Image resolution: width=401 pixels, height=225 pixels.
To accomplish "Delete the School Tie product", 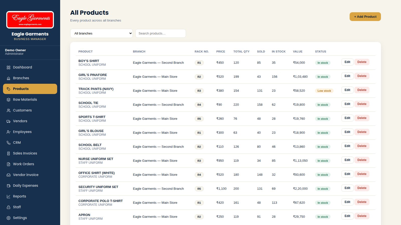I will [x=362, y=104].
